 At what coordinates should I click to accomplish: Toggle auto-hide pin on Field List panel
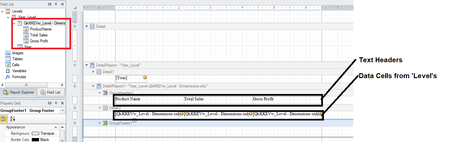coord(56,4)
